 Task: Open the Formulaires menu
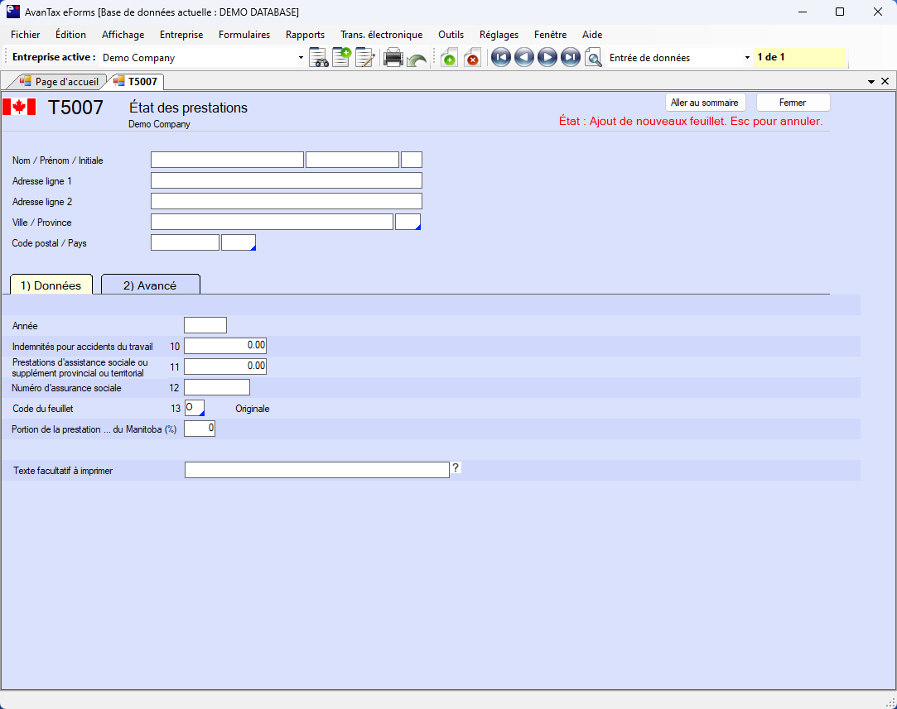point(244,35)
